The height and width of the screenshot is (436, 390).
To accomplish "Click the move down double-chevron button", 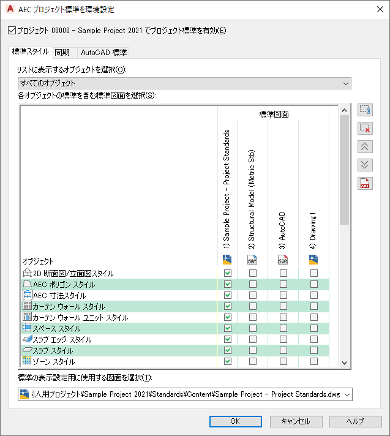I will click(x=366, y=164).
